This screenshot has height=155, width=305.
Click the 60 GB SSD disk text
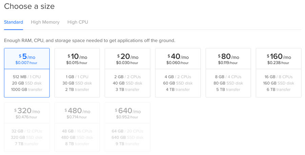click(178, 83)
